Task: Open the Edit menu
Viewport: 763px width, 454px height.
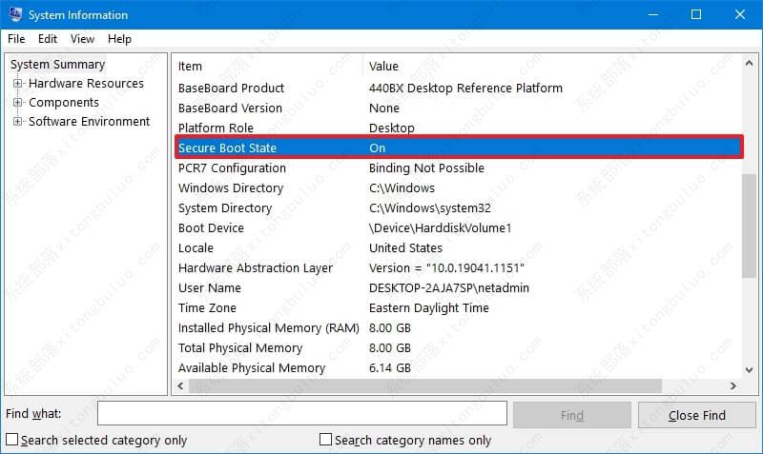Action: (x=48, y=39)
